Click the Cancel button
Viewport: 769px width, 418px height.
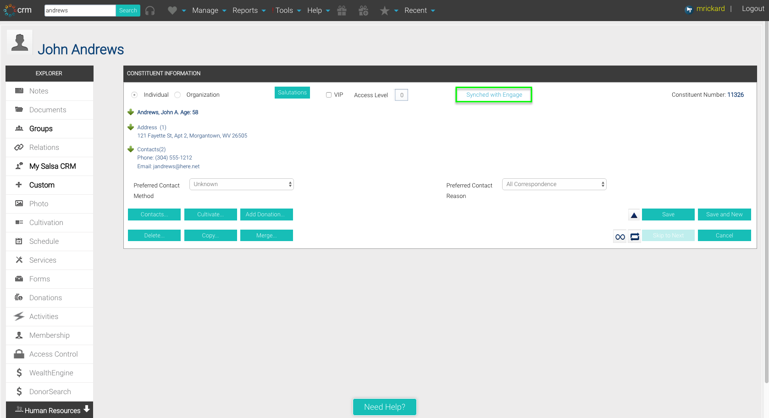pyautogui.click(x=725, y=236)
